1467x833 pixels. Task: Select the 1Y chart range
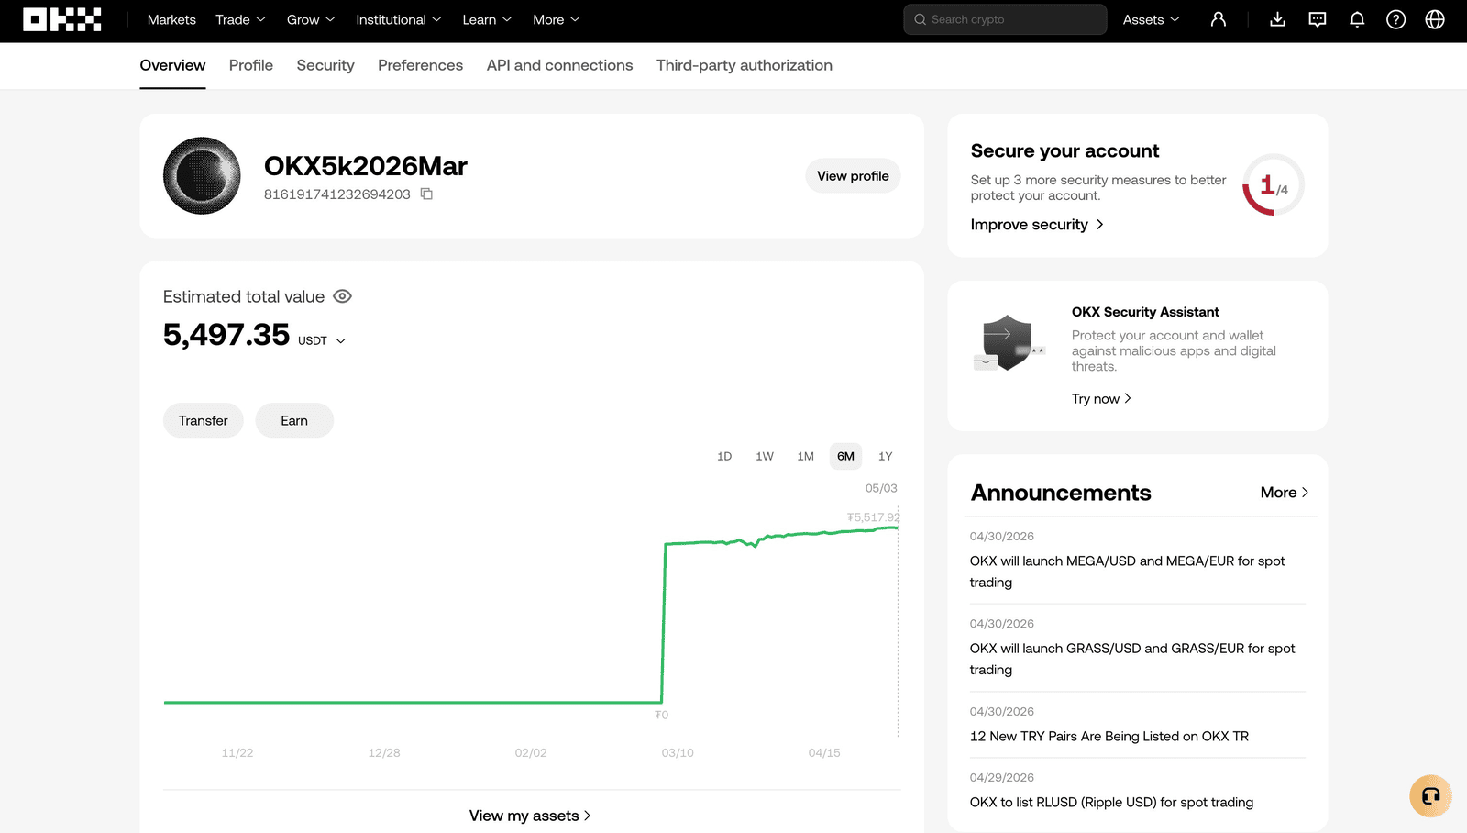pos(885,456)
